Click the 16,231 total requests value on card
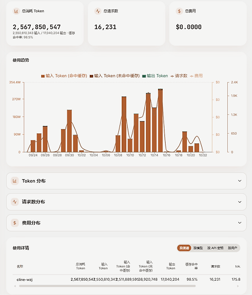Screen dimensions: 252x295 [x=105, y=27]
